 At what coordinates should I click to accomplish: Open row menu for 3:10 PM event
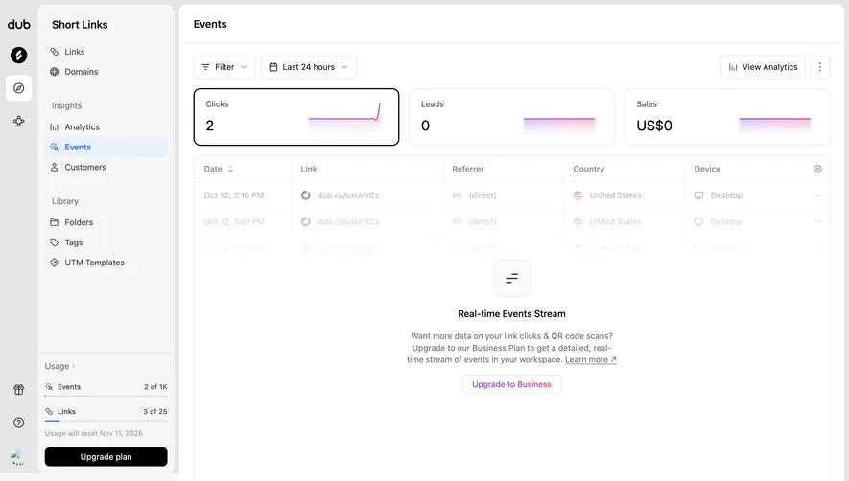817,195
